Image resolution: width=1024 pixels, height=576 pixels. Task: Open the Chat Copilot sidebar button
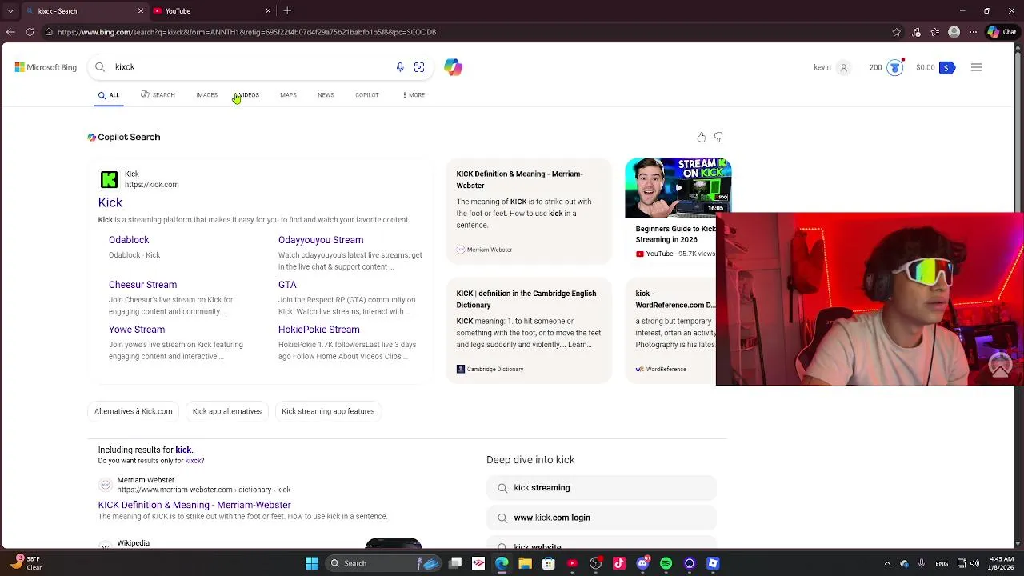[x=1002, y=32]
